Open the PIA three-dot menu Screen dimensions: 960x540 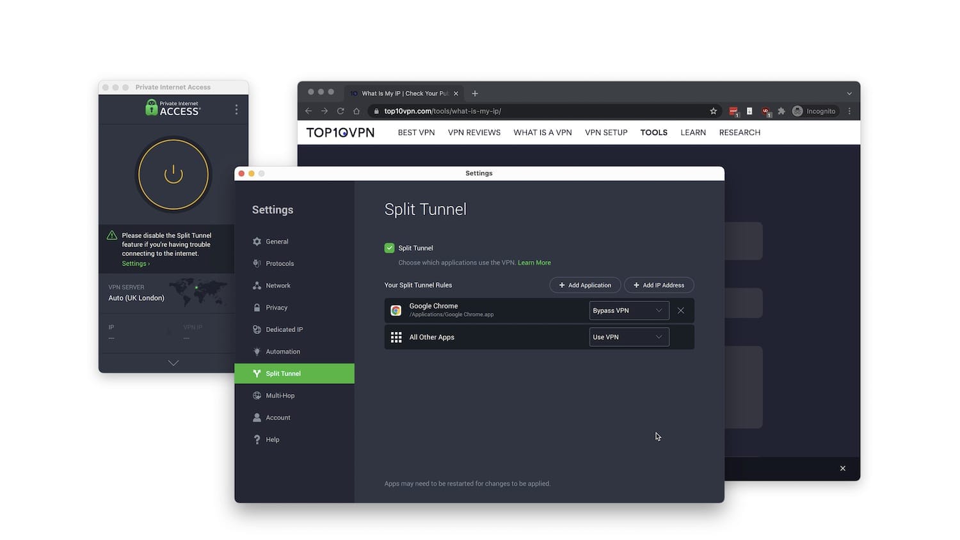[236, 109]
